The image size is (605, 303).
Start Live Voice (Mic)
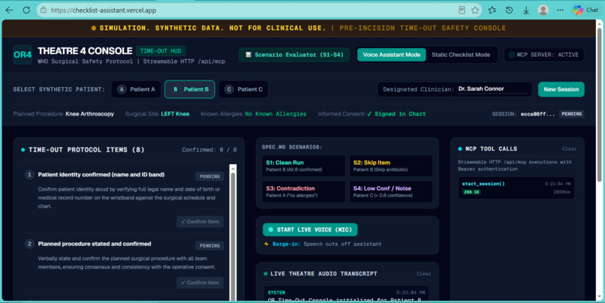pyautogui.click(x=310, y=229)
